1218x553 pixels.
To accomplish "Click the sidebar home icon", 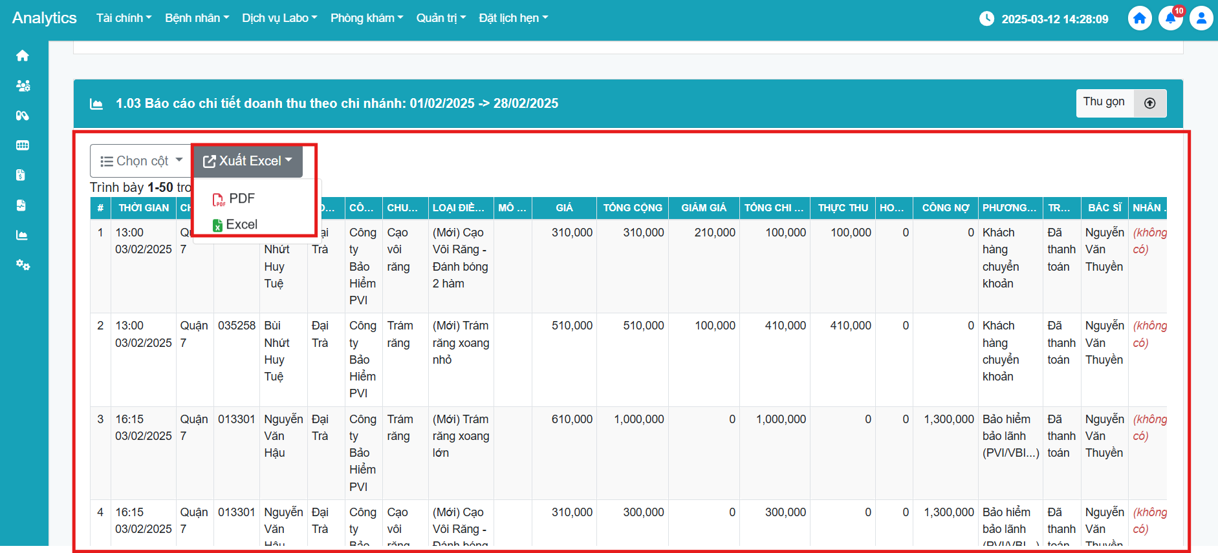I will click(x=23, y=56).
